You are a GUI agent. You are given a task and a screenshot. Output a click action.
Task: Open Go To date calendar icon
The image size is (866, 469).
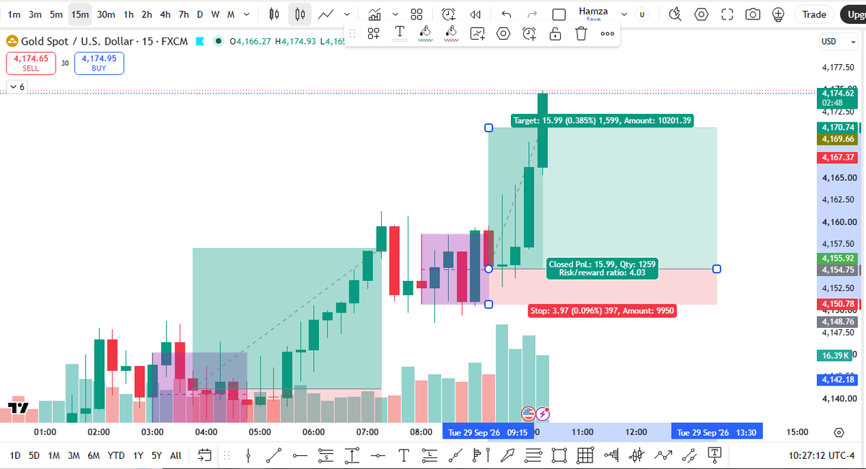tap(204, 455)
